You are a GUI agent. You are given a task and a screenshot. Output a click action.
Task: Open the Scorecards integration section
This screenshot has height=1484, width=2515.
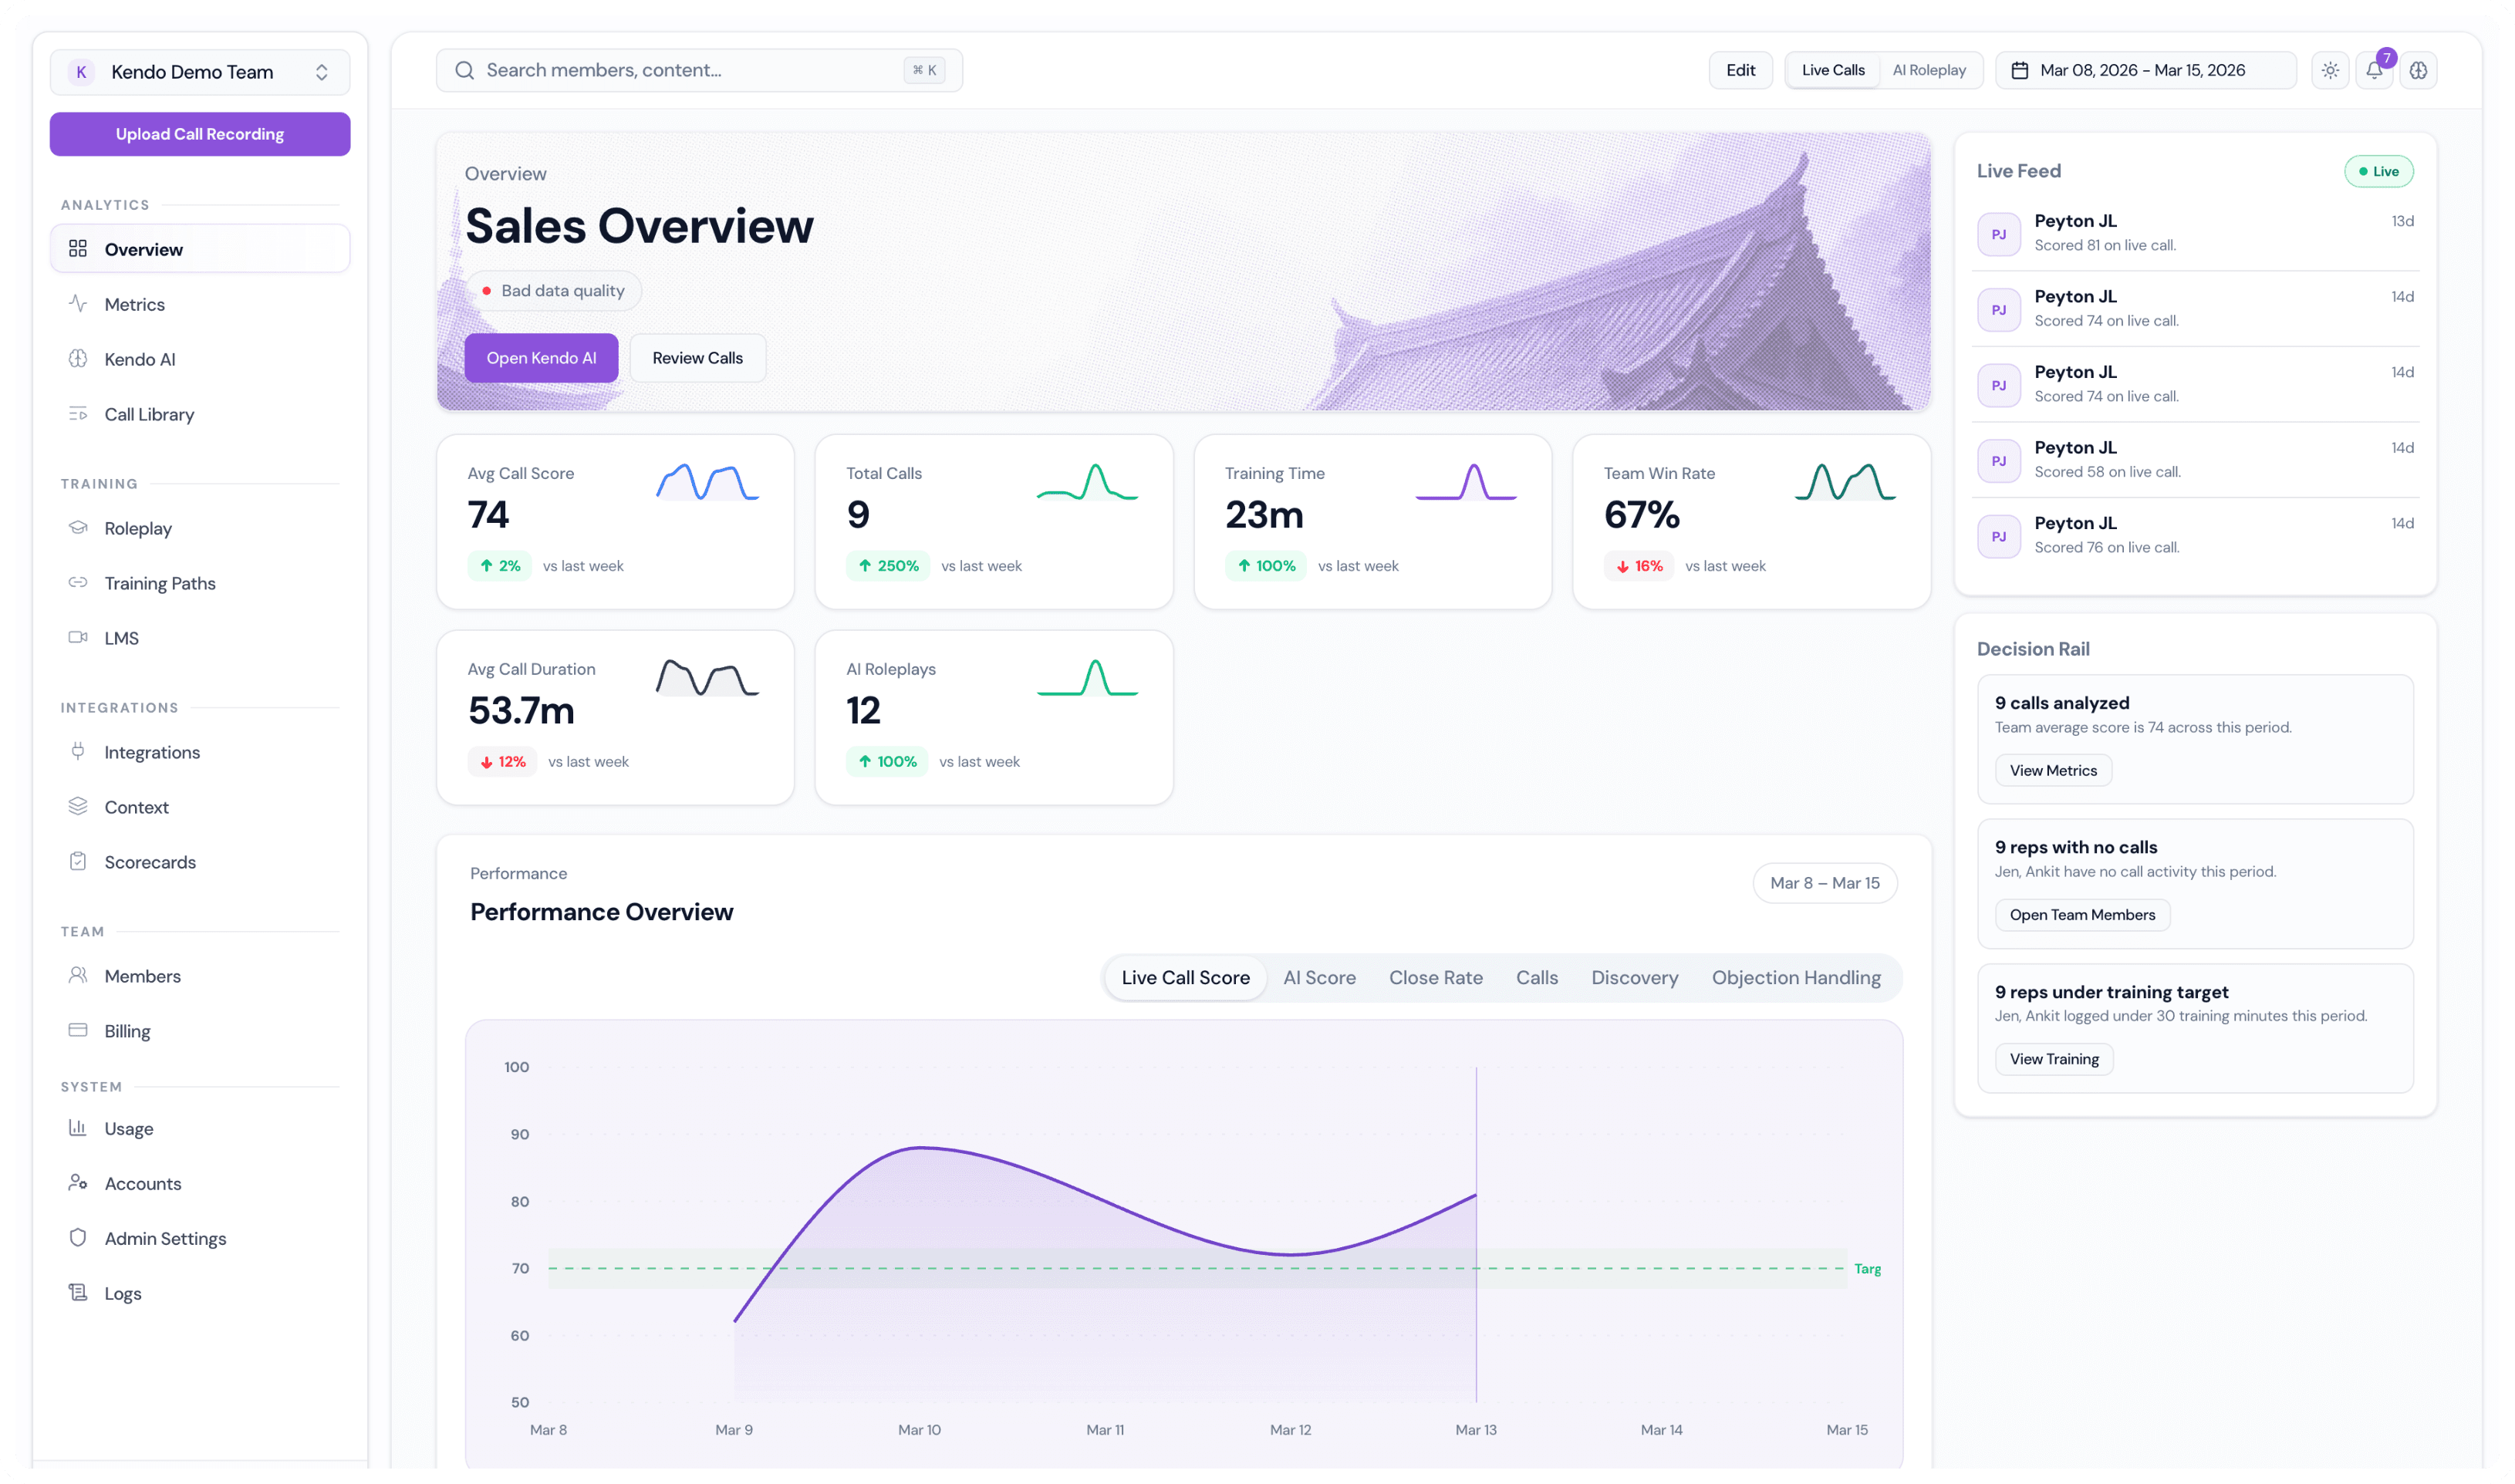click(x=150, y=861)
